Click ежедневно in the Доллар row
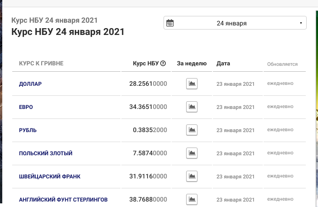The height and width of the screenshot is (207, 318). click(280, 83)
